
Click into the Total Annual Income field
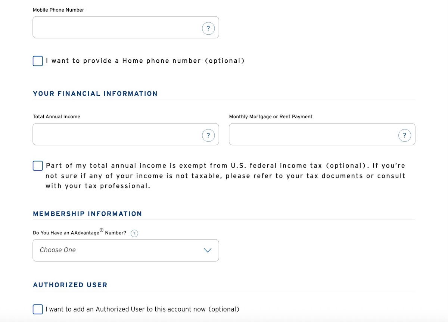(116, 135)
